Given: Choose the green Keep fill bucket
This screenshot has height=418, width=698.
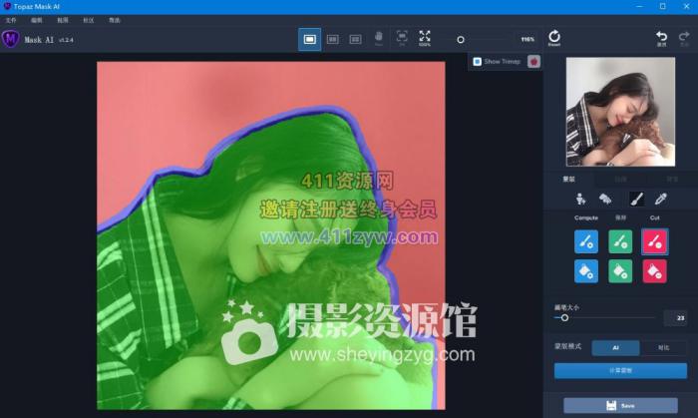Looking at the screenshot, I should 620,270.
